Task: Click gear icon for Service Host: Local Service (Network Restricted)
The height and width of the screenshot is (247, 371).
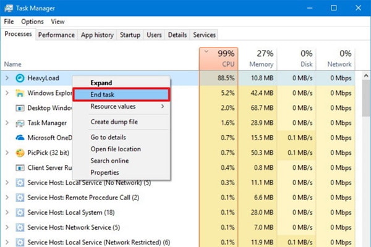Action: click(20, 242)
